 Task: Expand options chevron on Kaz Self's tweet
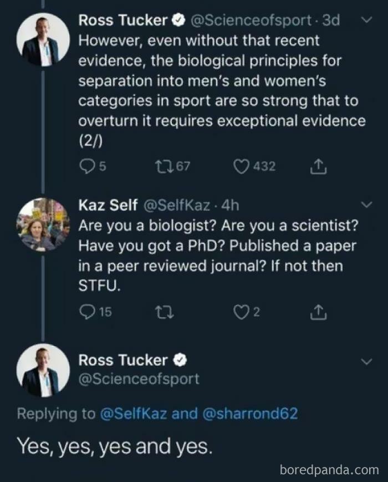[366, 205]
